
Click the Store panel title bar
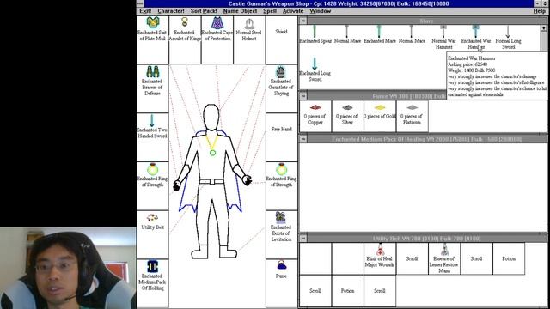(x=426, y=21)
